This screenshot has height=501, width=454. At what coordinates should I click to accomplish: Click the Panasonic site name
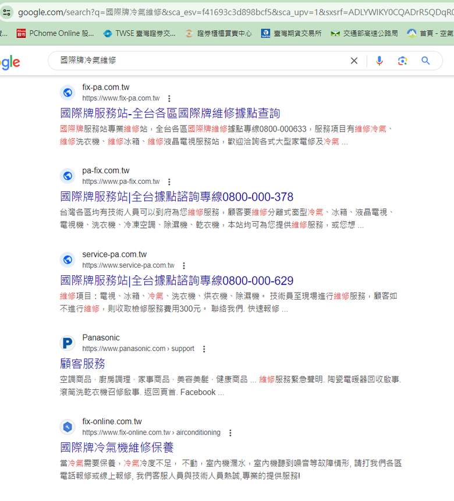point(101,337)
